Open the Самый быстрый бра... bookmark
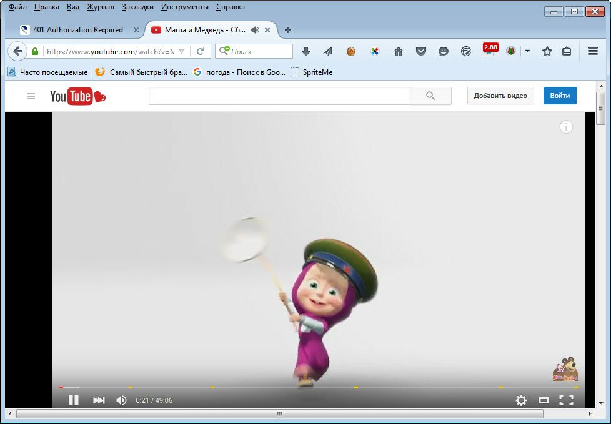This screenshot has width=611, height=424. point(141,72)
